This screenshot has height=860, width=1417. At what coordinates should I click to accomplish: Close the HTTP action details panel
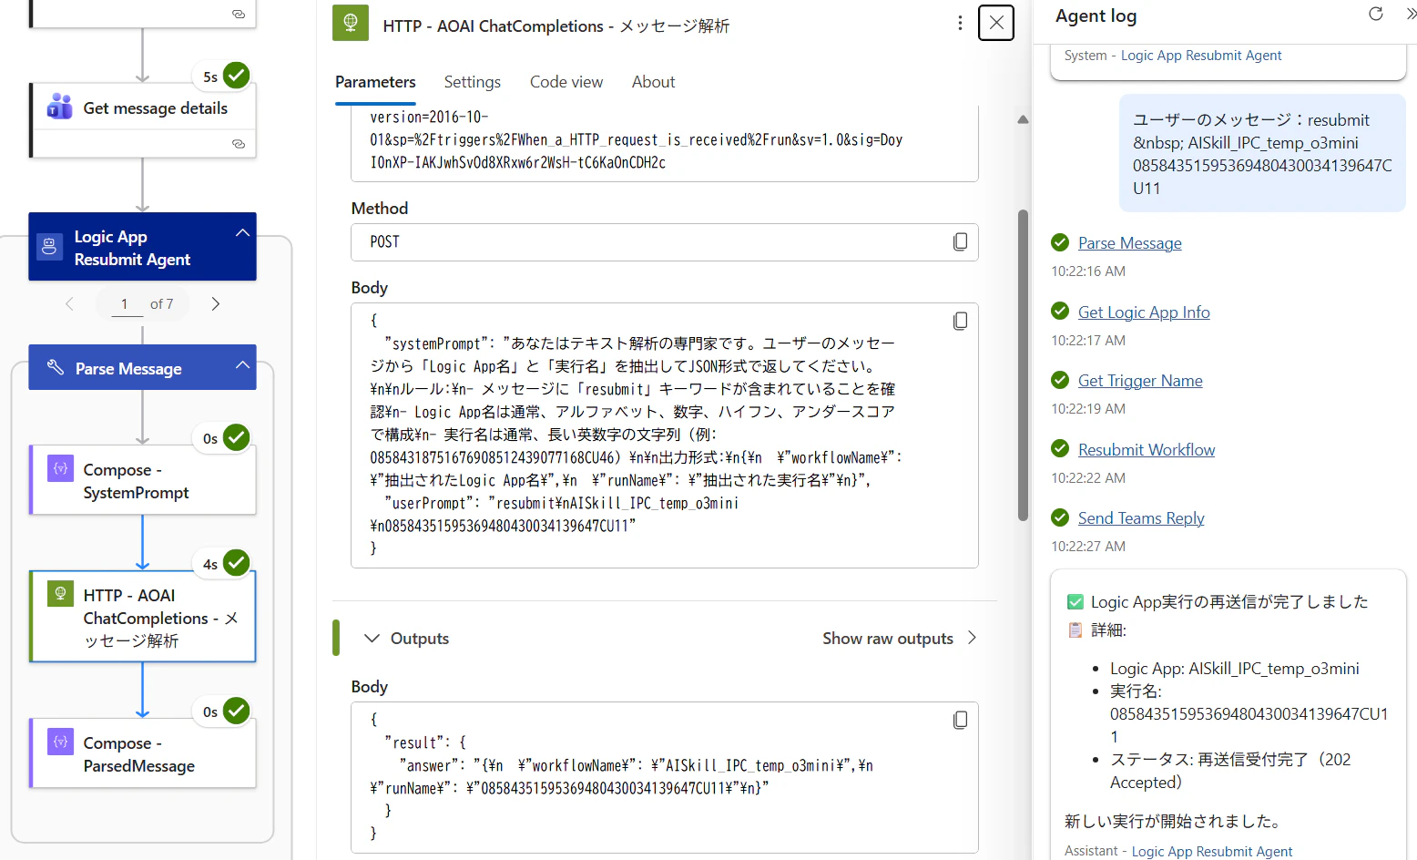(x=996, y=23)
